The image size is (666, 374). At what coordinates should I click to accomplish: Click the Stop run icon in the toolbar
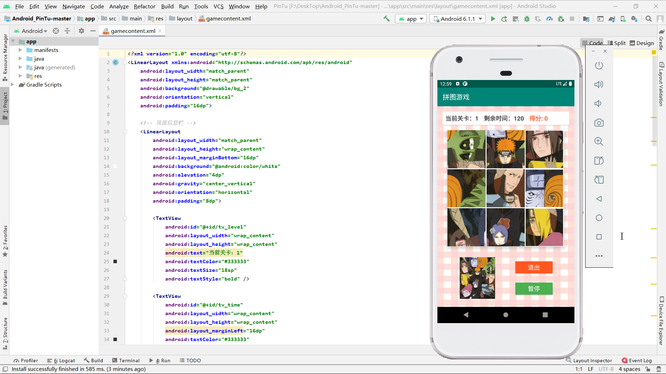click(x=572, y=19)
